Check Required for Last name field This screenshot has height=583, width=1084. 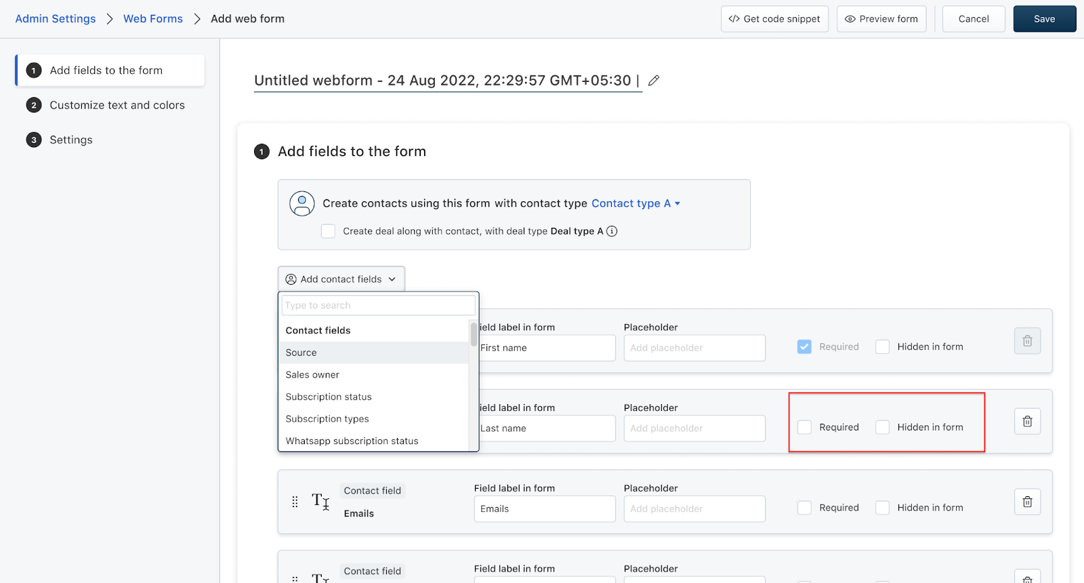(804, 427)
